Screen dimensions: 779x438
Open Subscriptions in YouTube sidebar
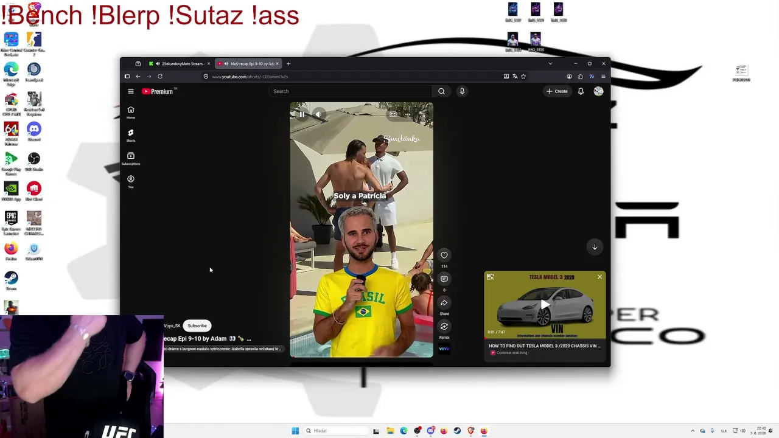(131, 158)
